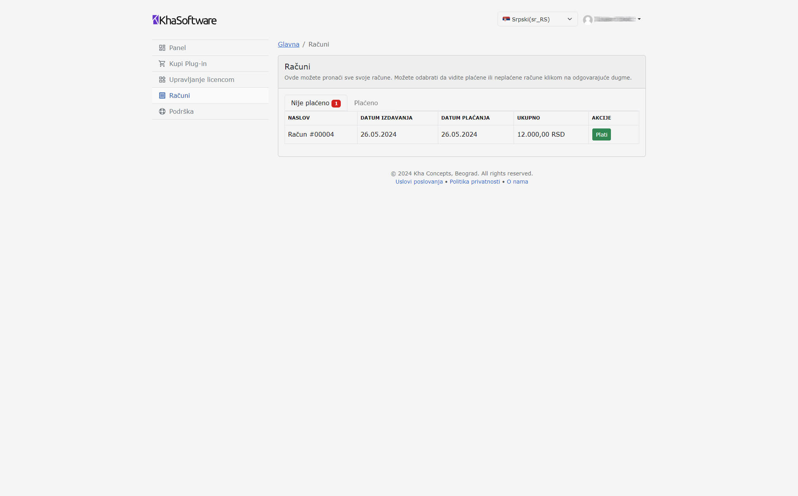Click the copyright 2024 Kha Concepts text
798x496 pixels.
461,173
